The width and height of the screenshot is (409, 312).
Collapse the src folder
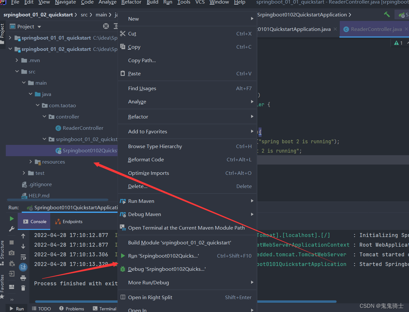point(17,71)
